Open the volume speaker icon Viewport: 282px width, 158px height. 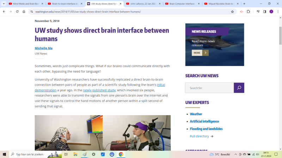click(258, 154)
